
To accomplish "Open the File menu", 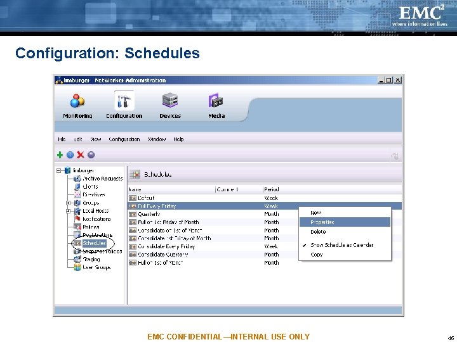I will click(62, 139).
